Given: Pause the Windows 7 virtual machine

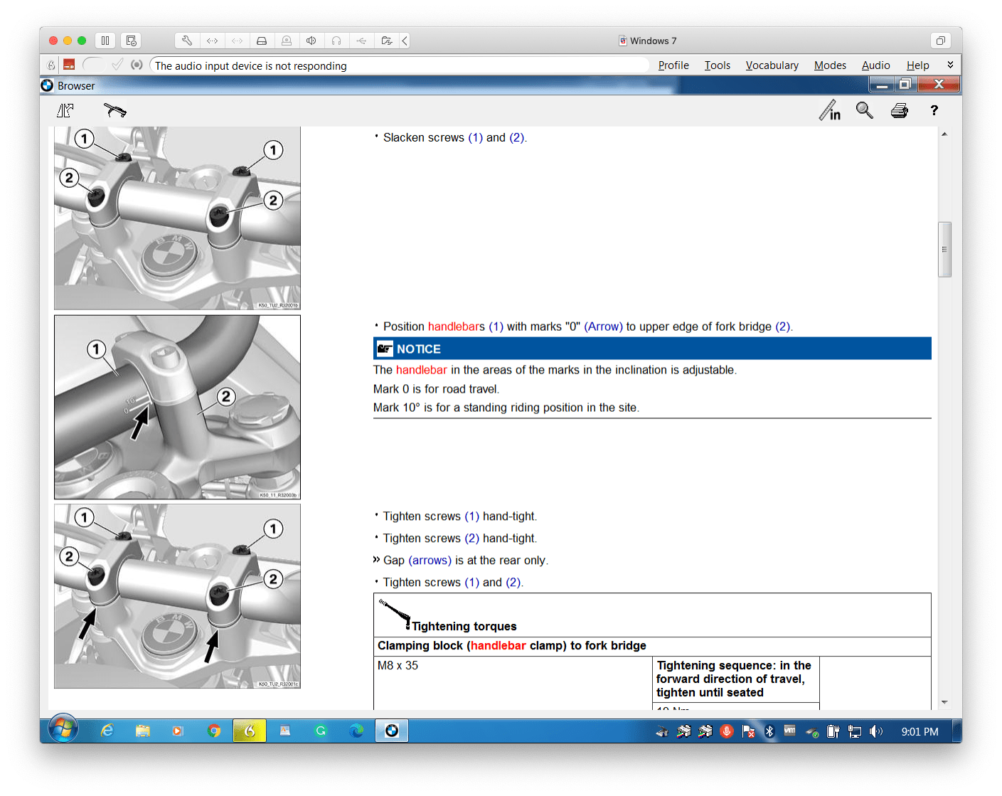Looking at the screenshot, I should tap(105, 41).
